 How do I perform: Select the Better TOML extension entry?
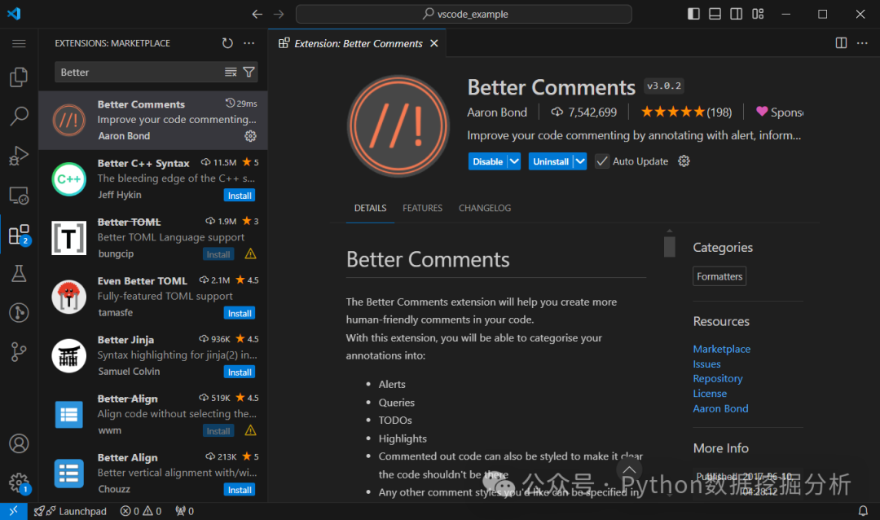[152, 237]
